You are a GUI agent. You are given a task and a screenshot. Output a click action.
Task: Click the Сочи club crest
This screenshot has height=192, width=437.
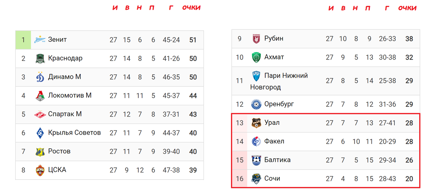[256, 179]
